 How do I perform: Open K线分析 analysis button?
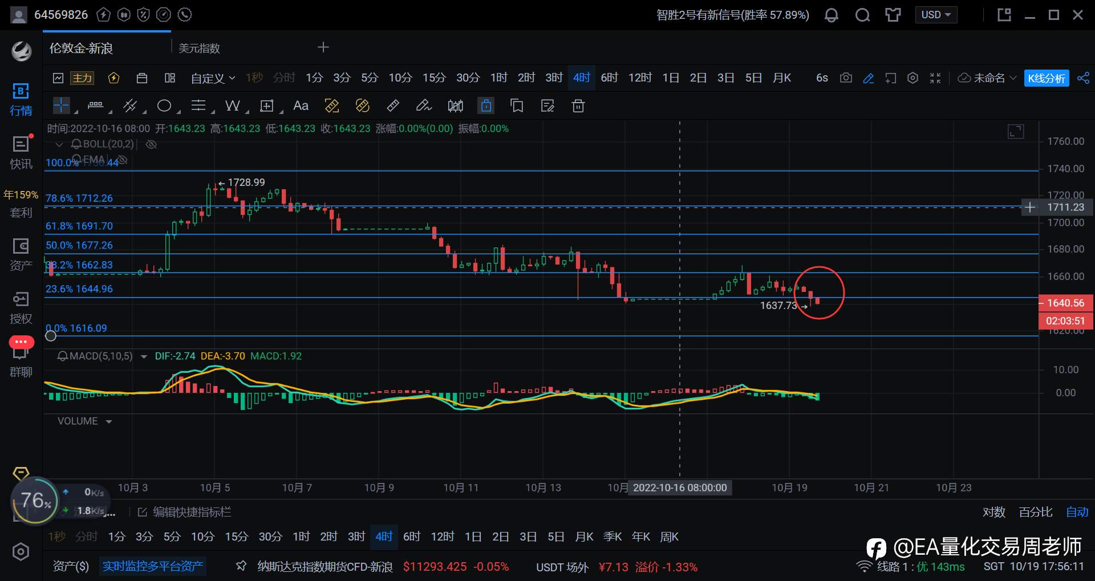[x=1047, y=79]
